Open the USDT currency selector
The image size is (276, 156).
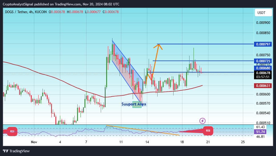point(263,13)
